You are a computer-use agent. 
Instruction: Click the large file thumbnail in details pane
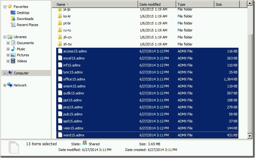click(14, 147)
